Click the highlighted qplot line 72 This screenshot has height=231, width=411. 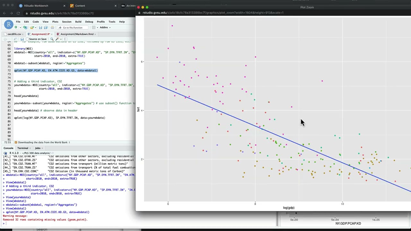pos(56,71)
